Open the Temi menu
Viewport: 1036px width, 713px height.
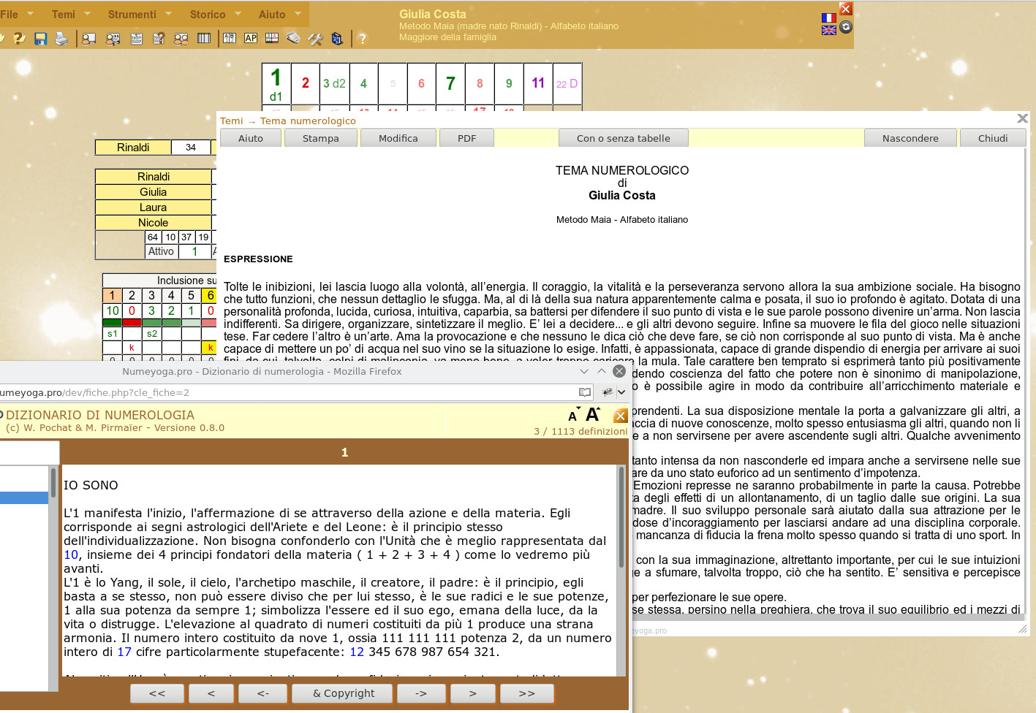coord(64,14)
